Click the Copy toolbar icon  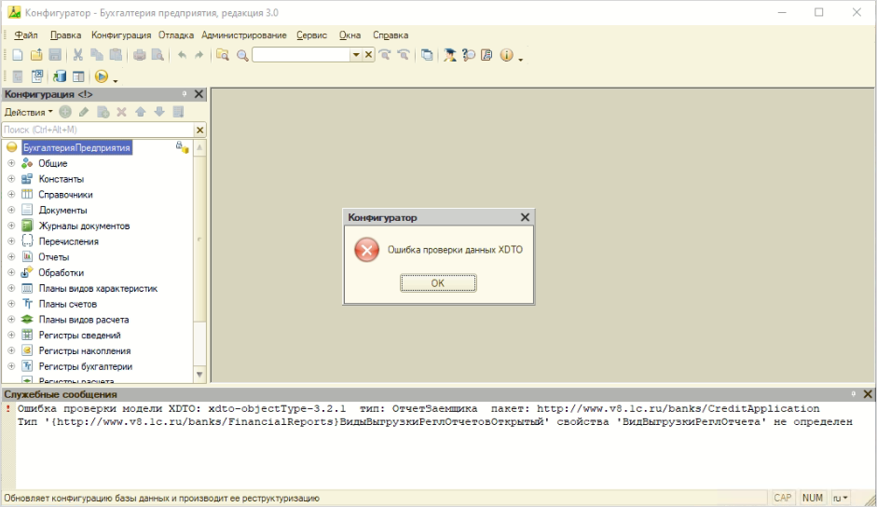pyautogui.click(x=97, y=55)
